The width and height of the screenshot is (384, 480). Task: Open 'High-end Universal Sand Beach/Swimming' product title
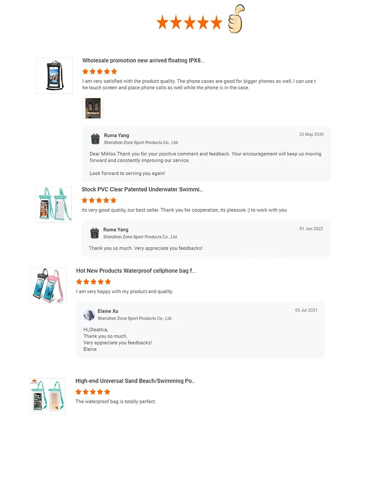point(135,381)
